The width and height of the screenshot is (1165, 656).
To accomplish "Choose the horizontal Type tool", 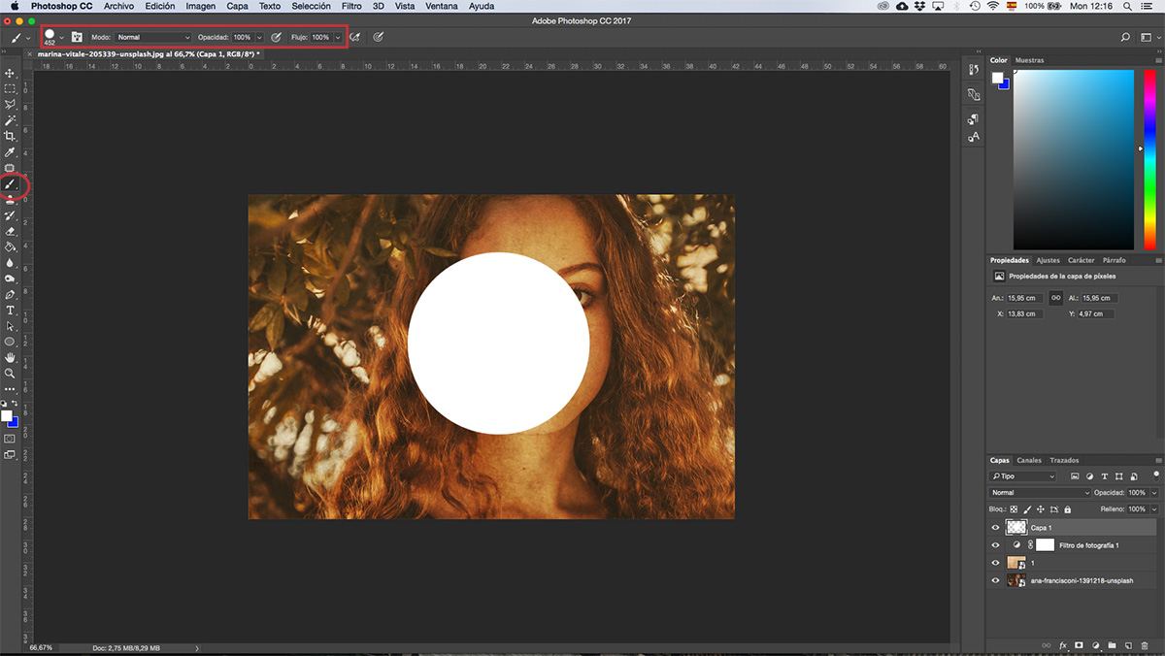I will click(x=11, y=311).
